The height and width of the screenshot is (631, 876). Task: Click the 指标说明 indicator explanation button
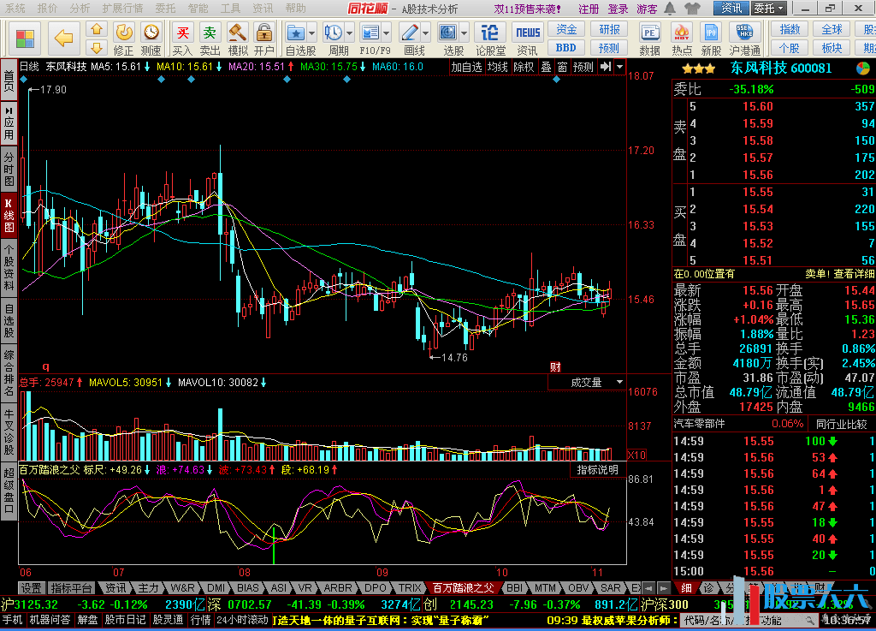597,470
